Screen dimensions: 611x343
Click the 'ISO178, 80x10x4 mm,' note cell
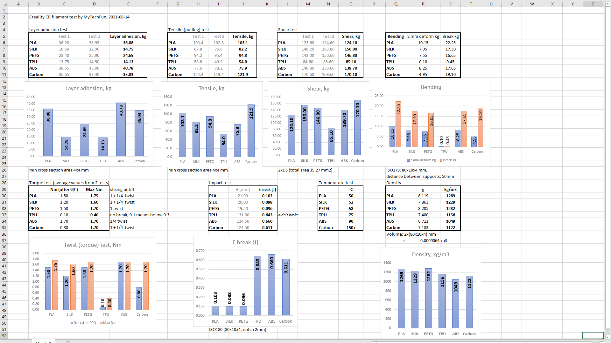(x=407, y=170)
